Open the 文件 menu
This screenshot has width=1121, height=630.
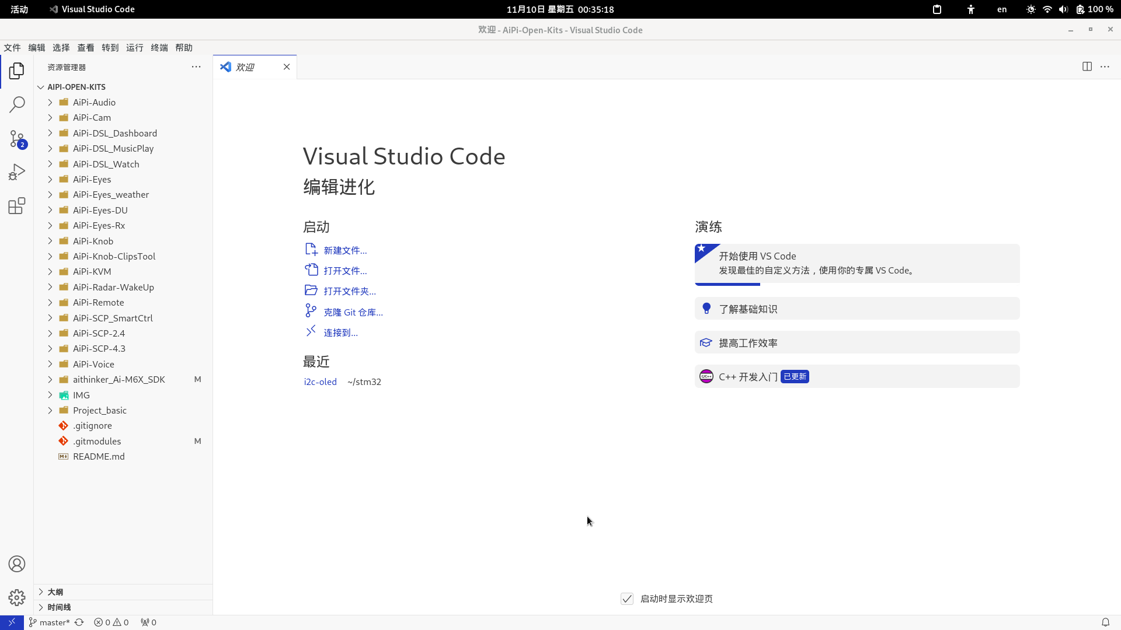tap(12, 48)
